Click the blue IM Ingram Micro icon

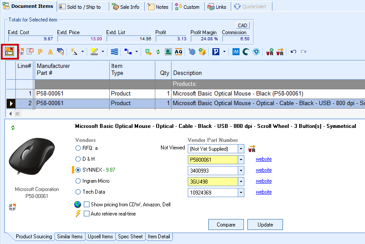(x=236, y=52)
